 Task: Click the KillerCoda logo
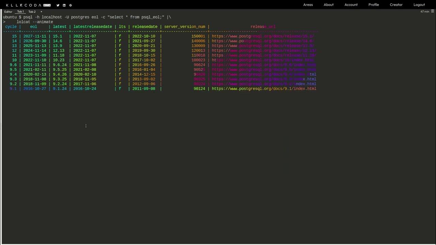(24, 5)
